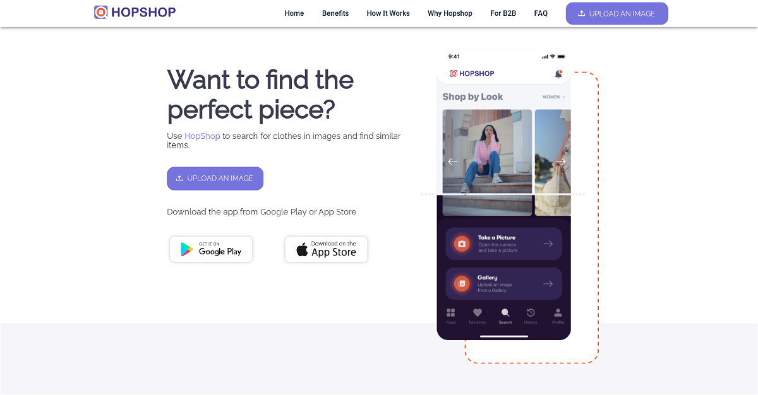Tap the Search magnifier icon in phone
The image size is (758, 395).
505,313
